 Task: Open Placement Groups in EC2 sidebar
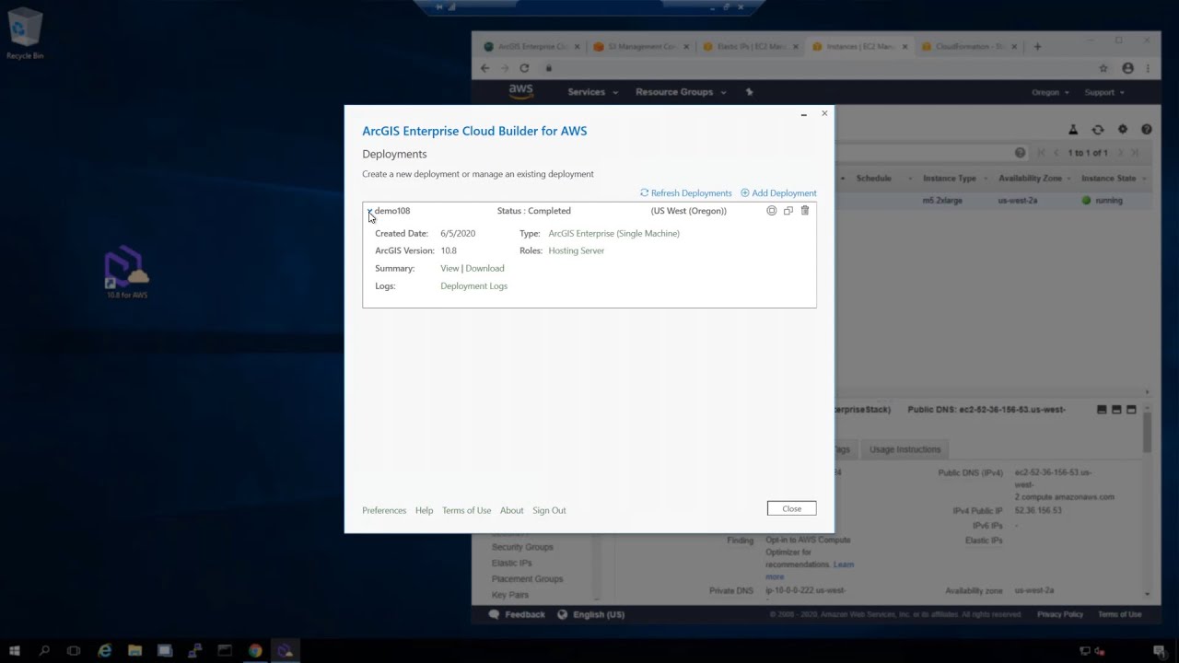click(x=527, y=579)
